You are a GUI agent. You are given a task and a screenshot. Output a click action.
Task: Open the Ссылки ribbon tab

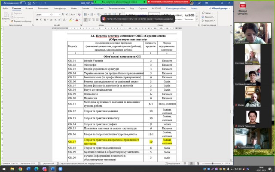click(85, 8)
